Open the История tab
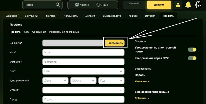 tap(150, 16)
